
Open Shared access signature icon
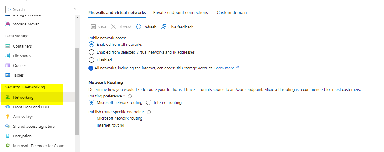pyautogui.click(x=8, y=126)
